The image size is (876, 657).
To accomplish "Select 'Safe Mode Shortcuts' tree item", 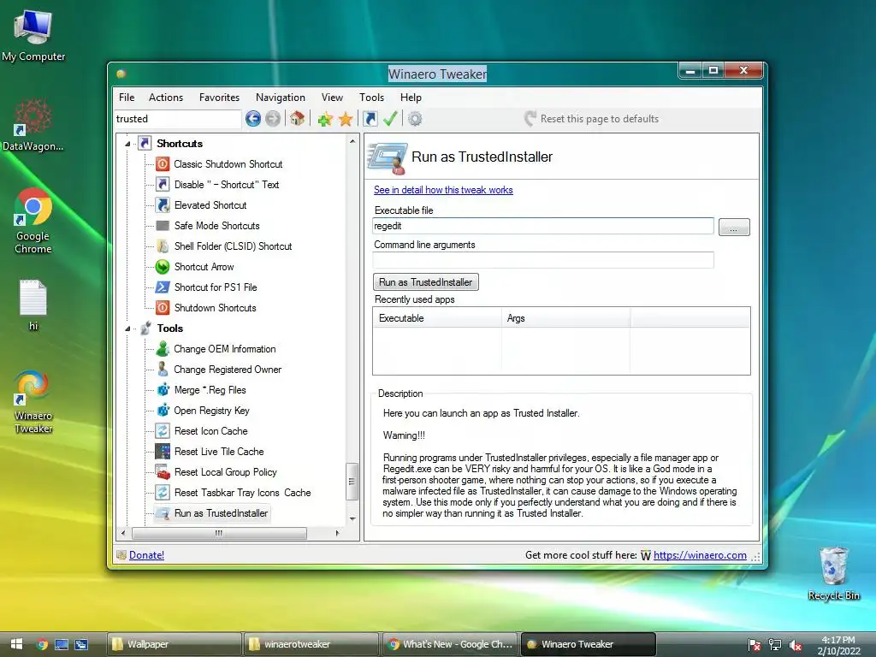I will click(216, 226).
